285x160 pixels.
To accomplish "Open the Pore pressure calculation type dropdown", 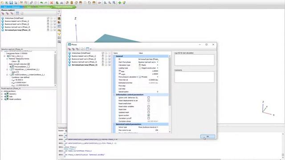I will [x=157, y=77].
